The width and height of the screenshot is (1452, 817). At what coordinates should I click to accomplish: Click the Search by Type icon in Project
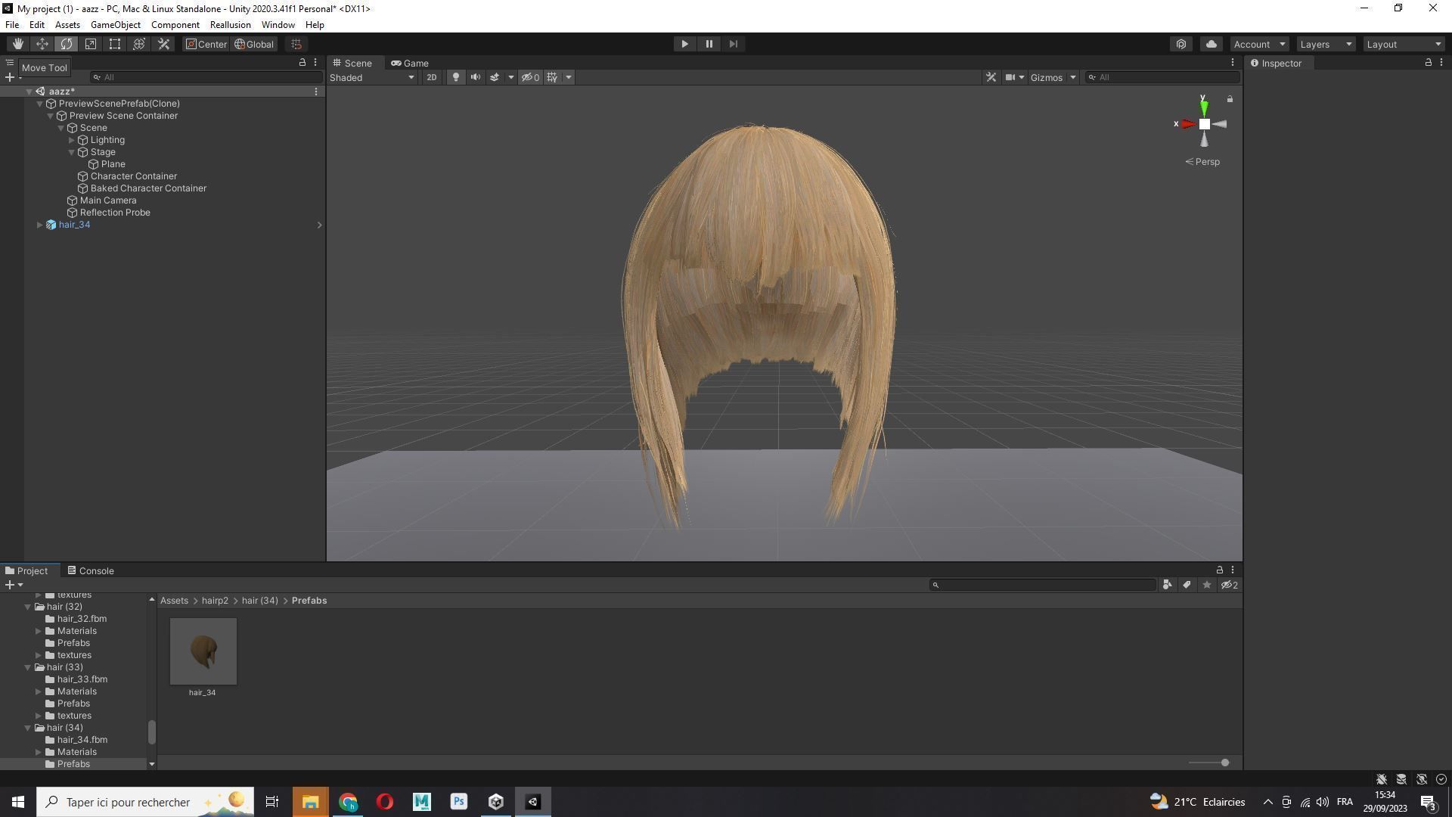(1167, 585)
